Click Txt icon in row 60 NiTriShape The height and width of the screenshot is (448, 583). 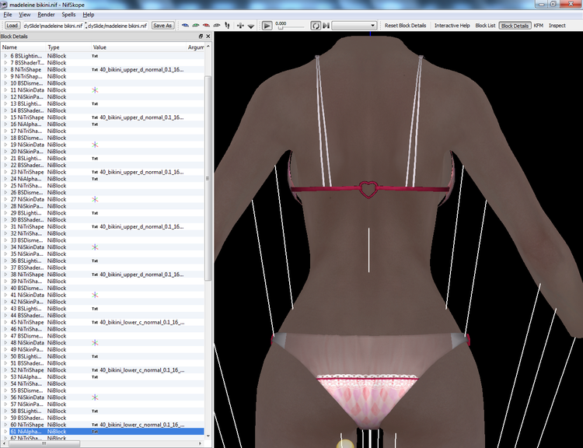[95, 425]
